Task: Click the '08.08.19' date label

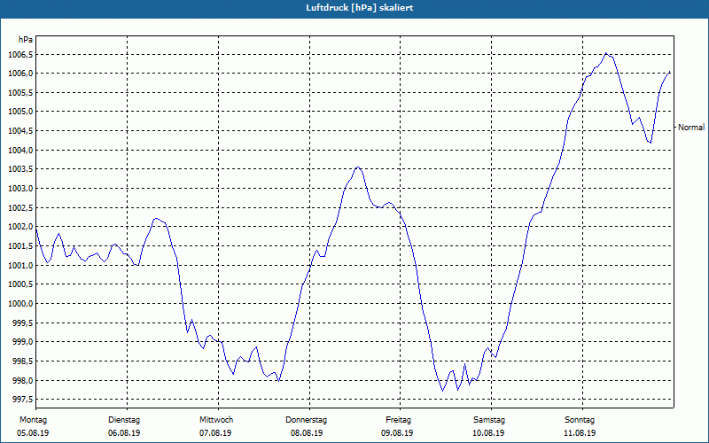Action: (307, 433)
